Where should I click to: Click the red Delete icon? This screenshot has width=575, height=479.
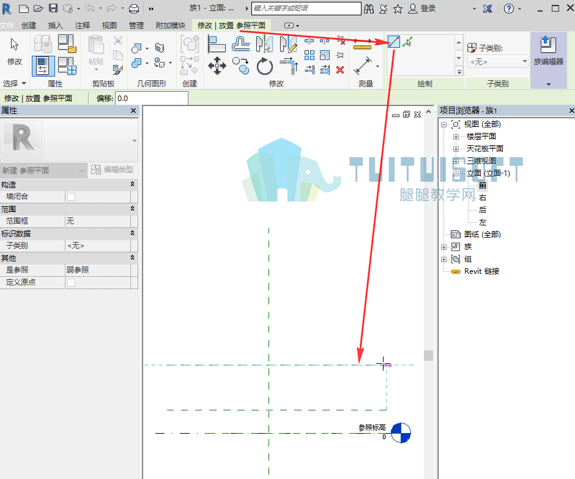tap(340, 70)
